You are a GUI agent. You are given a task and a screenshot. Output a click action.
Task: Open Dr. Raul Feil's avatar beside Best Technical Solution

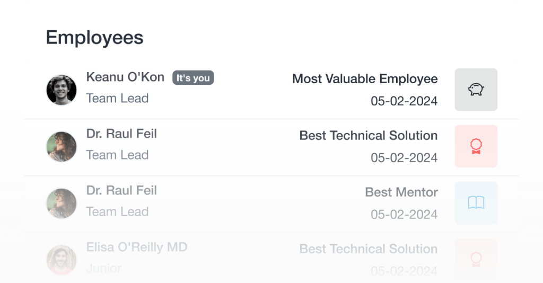tap(62, 146)
